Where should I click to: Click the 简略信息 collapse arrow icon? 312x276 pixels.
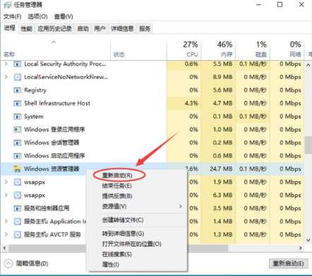(x=8, y=263)
